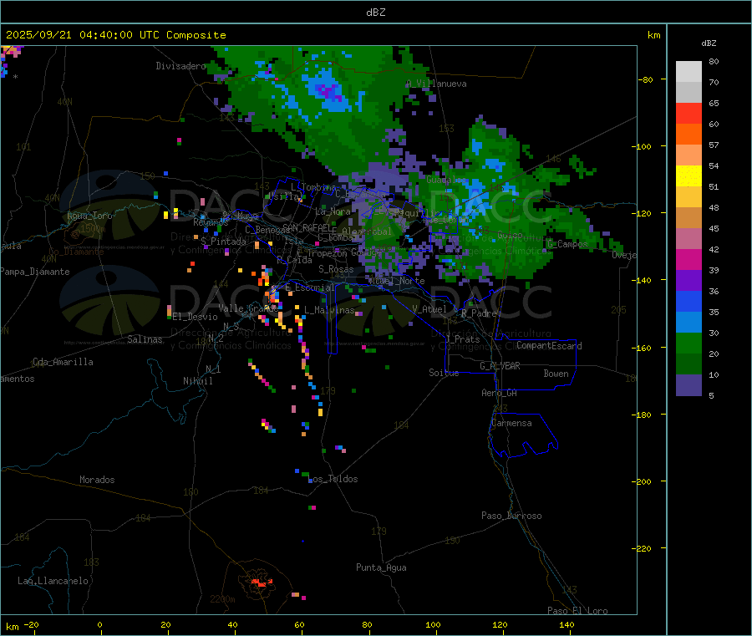Click the Agua_Toro location label

[x=89, y=216]
